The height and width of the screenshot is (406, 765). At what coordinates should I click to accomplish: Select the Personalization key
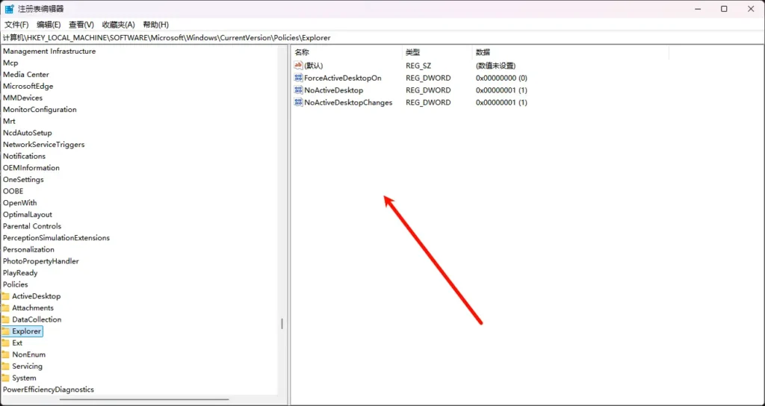[28, 250]
